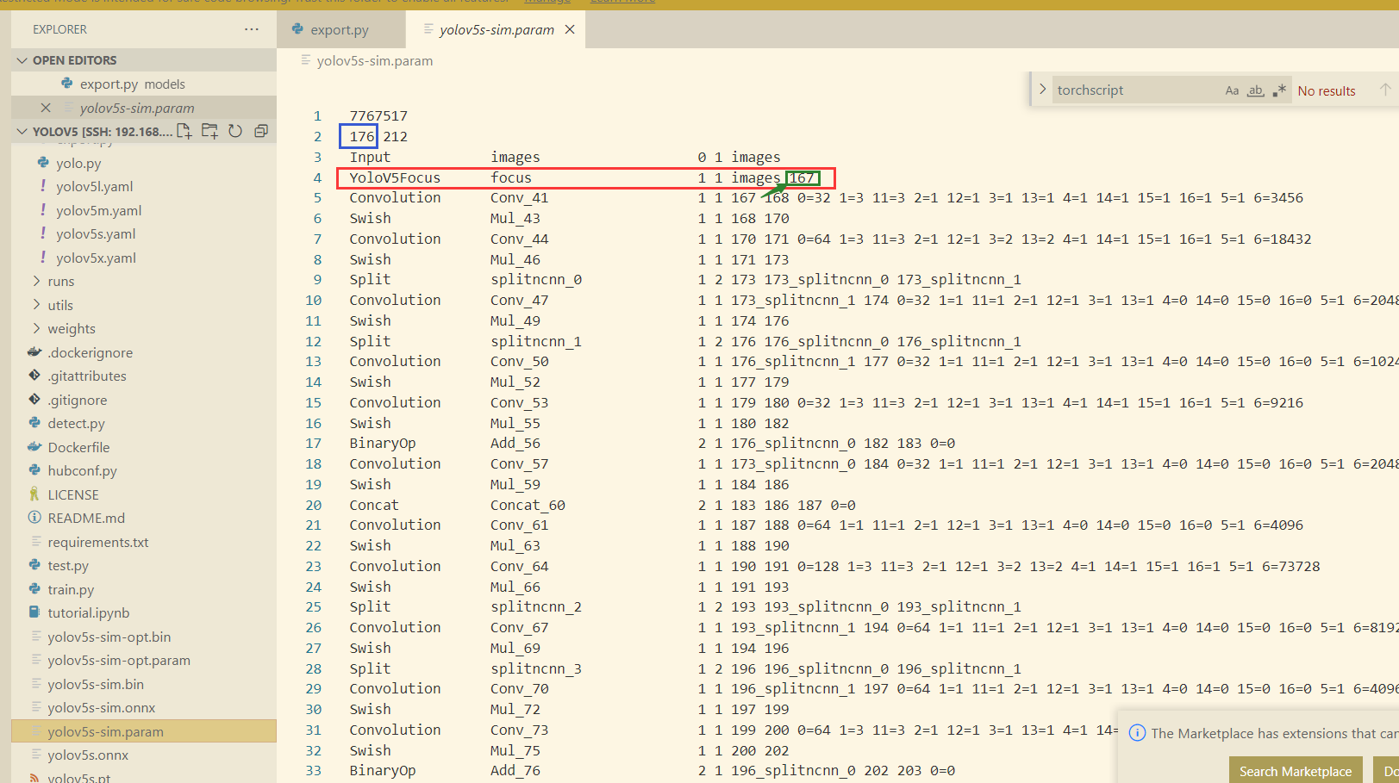Close the yolov5s-sim.param editor tab
Image resolution: width=1399 pixels, height=783 pixels.
(x=570, y=29)
